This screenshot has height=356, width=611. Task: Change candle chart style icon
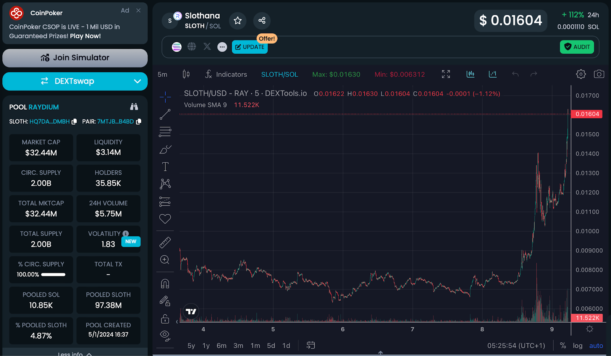(x=186, y=74)
